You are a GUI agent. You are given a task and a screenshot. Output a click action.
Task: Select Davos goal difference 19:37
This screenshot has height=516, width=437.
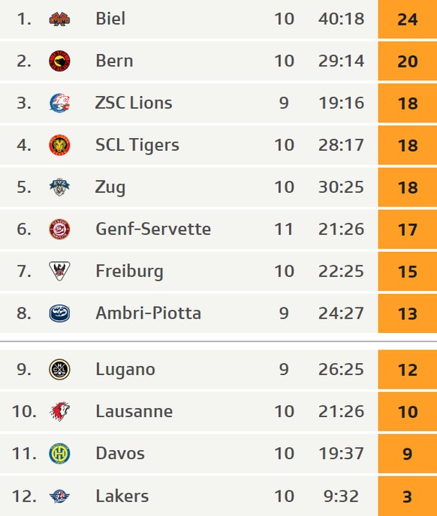341,454
